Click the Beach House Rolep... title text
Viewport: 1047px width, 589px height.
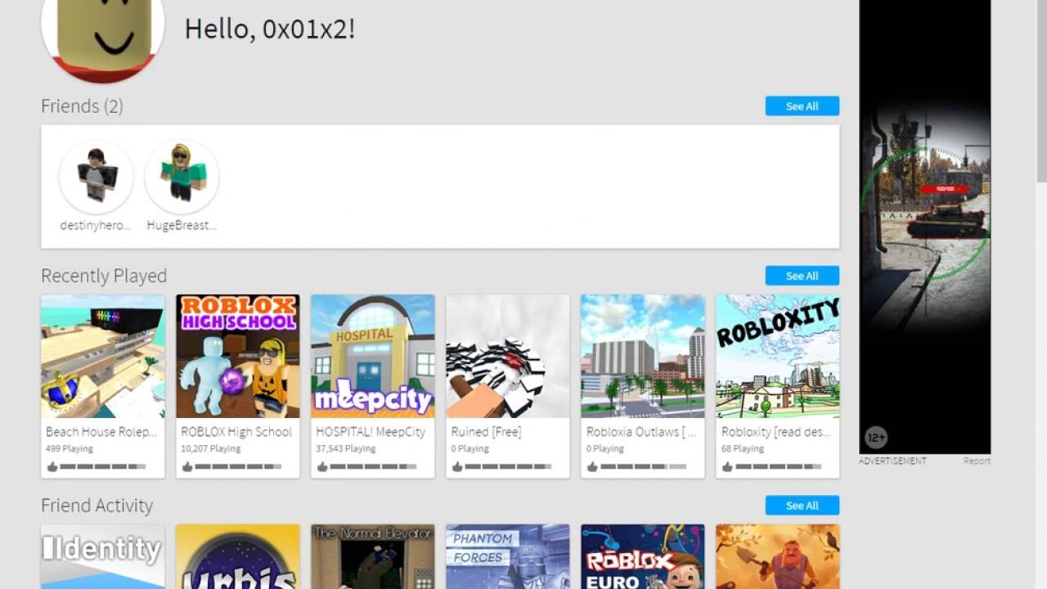101,432
